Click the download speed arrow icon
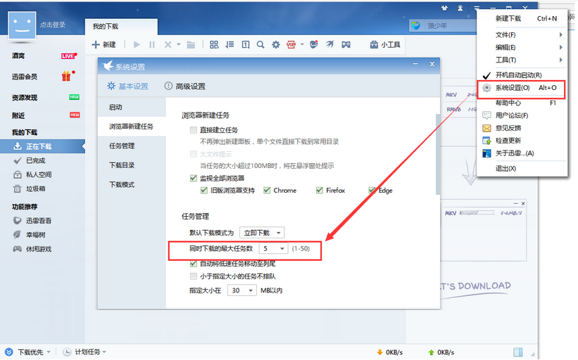Image resolution: width=578 pixels, height=360 pixels. pos(379,352)
